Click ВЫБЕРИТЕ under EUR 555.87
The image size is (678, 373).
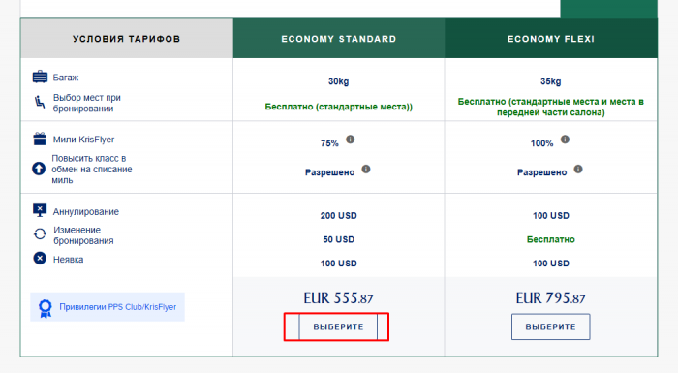[338, 326]
